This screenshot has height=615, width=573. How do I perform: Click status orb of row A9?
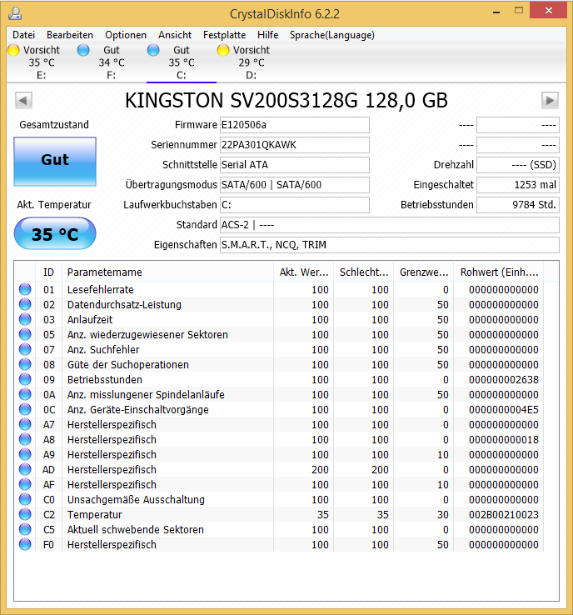[x=25, y=454]
